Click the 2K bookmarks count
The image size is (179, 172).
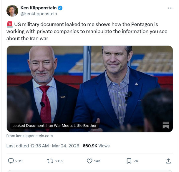pos(136,161)
